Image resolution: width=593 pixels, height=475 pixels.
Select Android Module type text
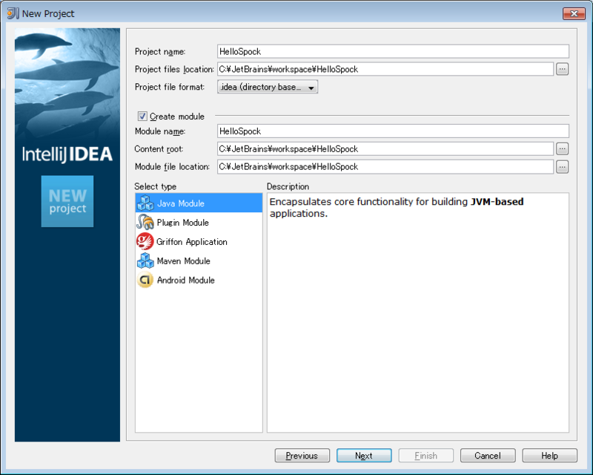click(186, 281)
